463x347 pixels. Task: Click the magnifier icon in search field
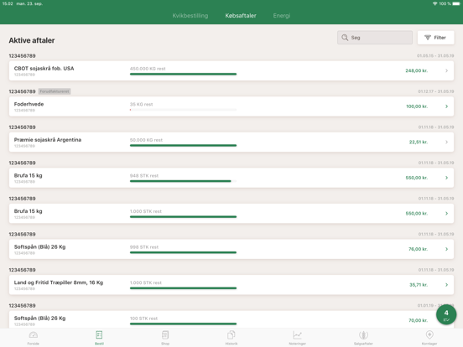coord(345,38)
